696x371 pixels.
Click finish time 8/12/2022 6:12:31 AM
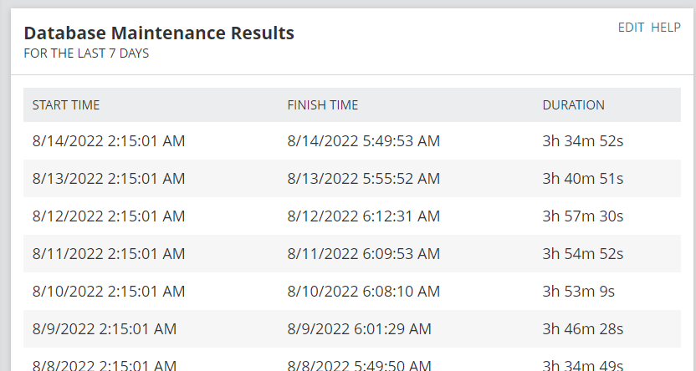[x=364, y=216]
